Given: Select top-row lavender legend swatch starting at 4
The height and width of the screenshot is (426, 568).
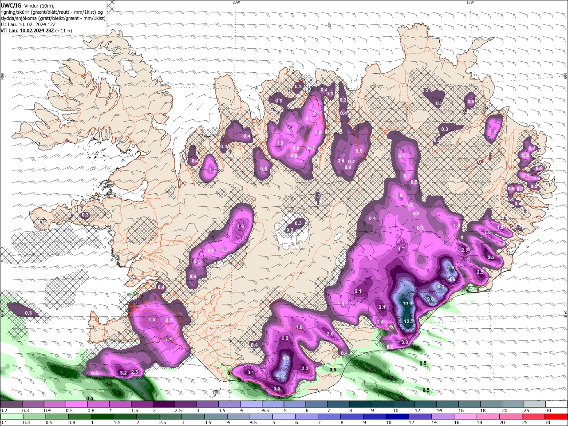Looking at the screenshot, I should [251, 404].
